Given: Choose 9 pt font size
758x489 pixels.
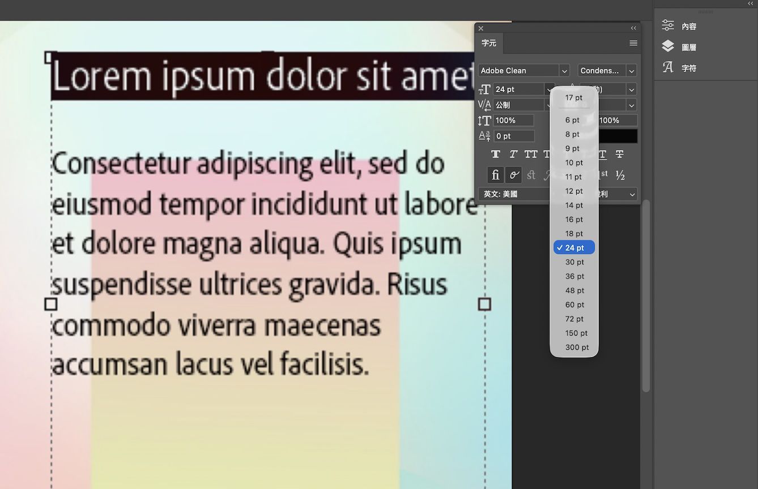Looking at the screenshot, I should click(574, 148).
